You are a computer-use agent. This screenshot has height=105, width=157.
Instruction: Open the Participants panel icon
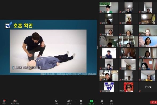click(69, 101)
